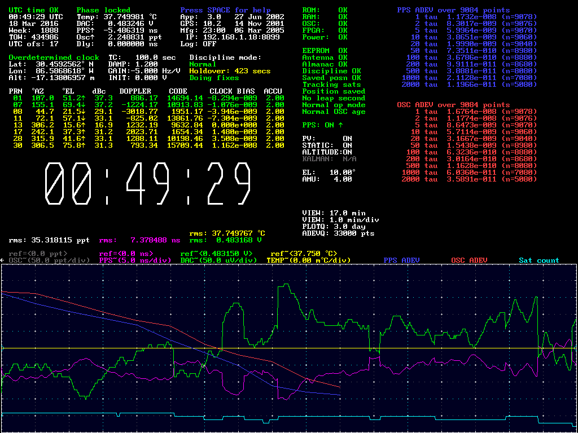Viewport: 578px width, 433px height.
Task: Click the large 00:49:29 digital clock
Action: click(147, 183)
